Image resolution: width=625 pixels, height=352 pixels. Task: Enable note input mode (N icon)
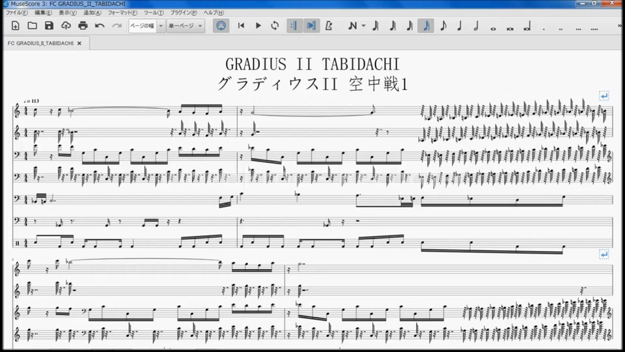click(352, 26)
